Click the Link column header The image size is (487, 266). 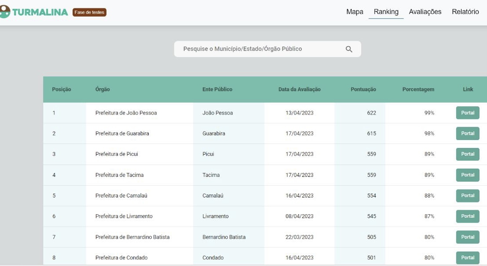[x=468, y=89]
